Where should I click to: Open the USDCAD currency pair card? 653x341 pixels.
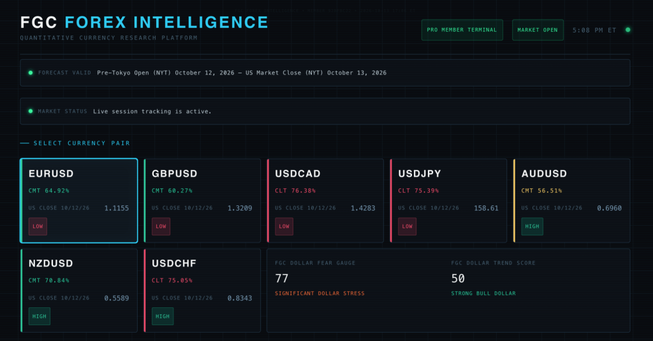(325, 200)
